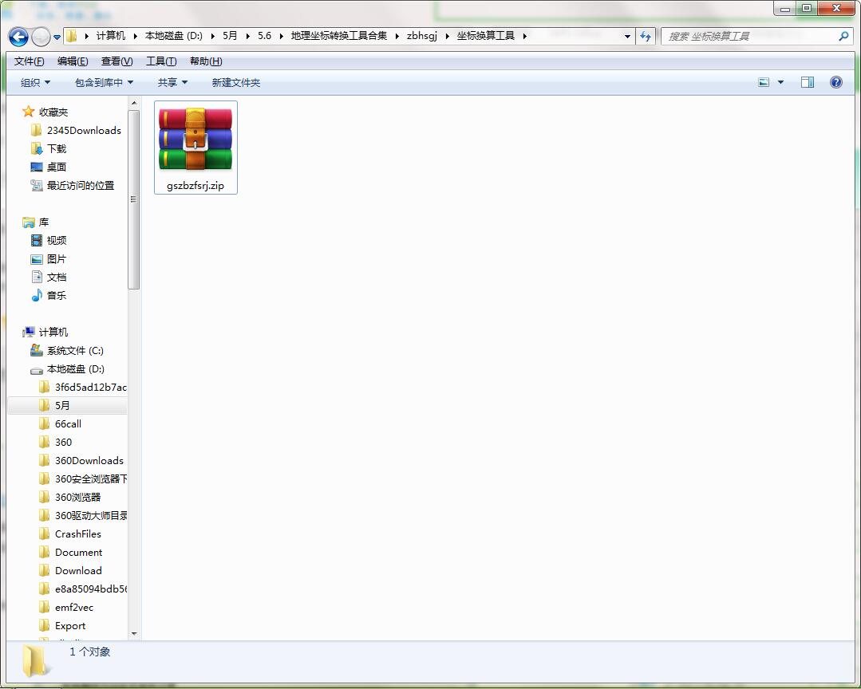Viewport: 861px width, 689px height.
Task: Click 地理坐标转换工具合集 breadcrumb segment
Action: coord(339,36)
